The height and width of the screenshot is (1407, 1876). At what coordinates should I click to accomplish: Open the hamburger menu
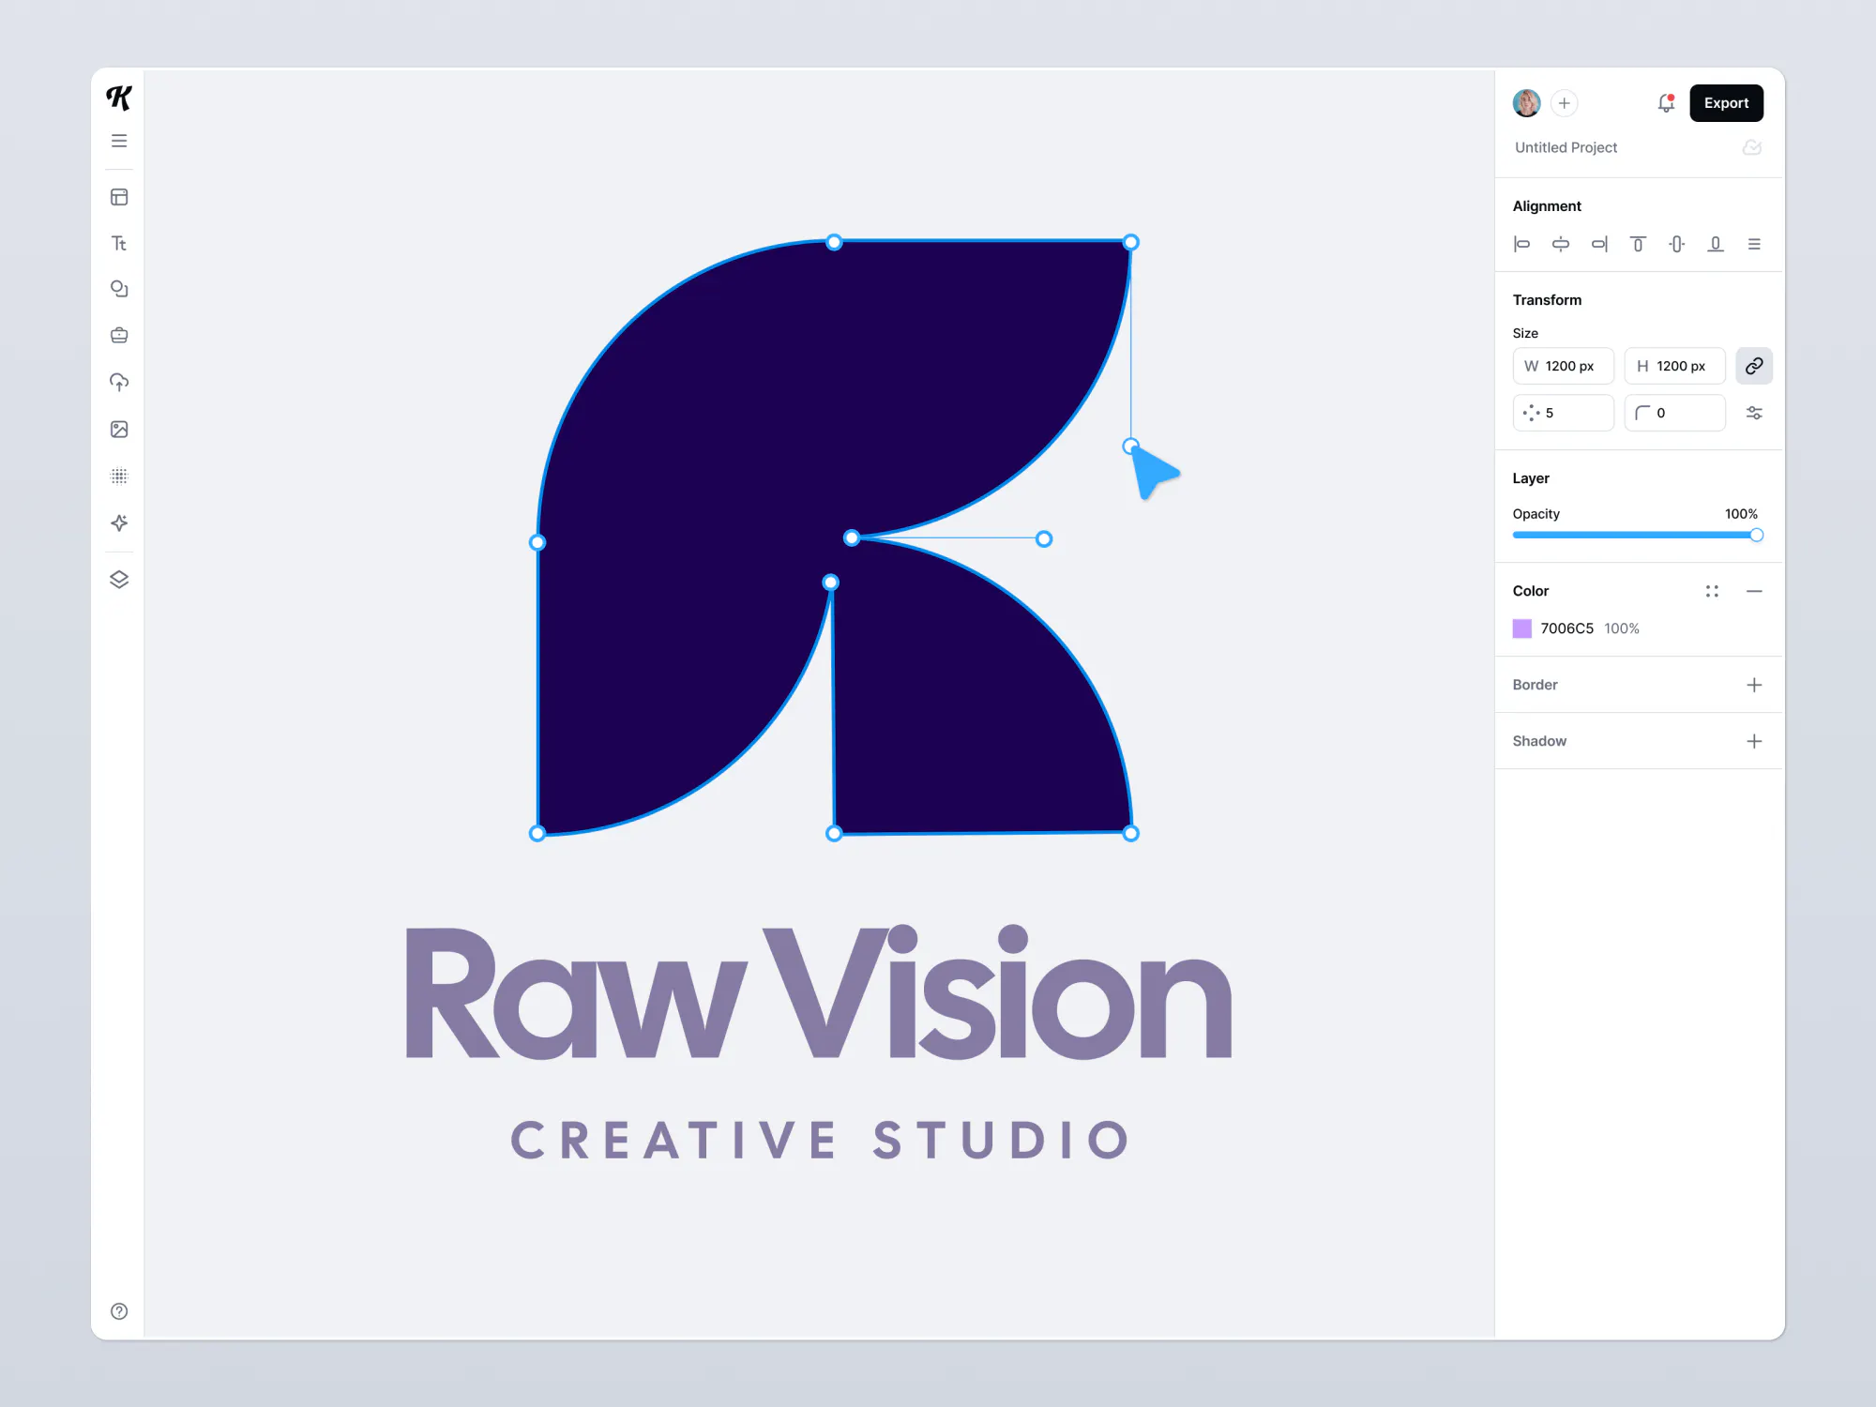[119, 140]
